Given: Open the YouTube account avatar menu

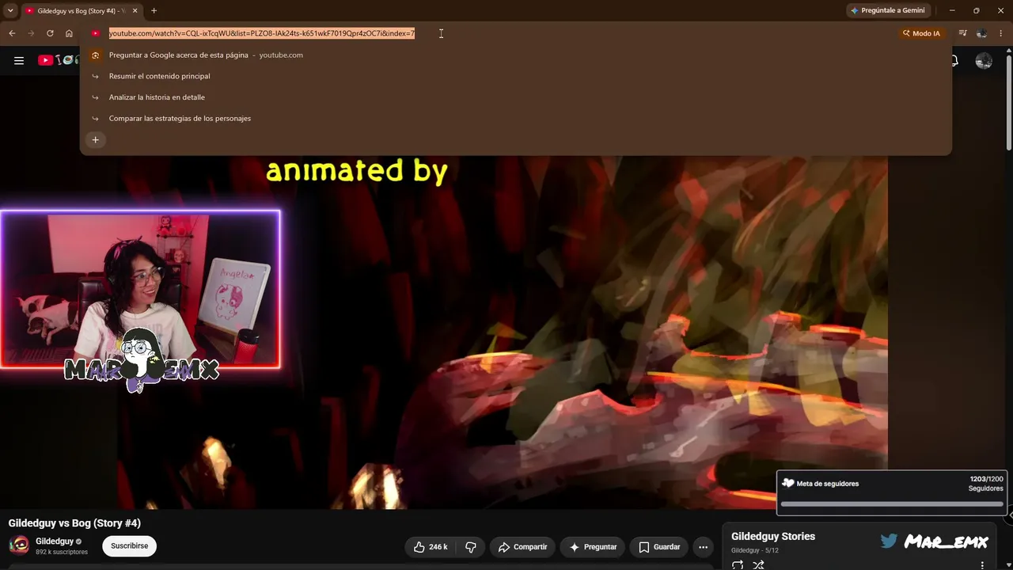Looking at the screenshot, I should (984, 61).
